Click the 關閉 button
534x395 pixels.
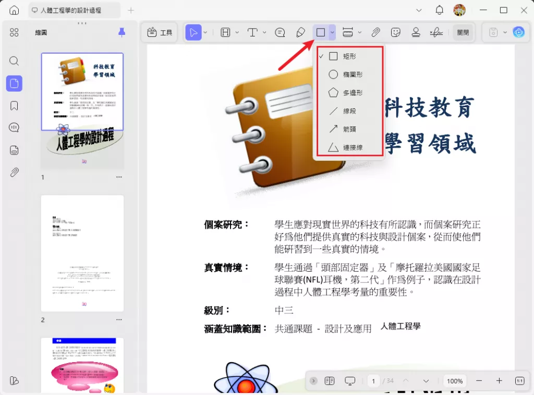(463, 32)
